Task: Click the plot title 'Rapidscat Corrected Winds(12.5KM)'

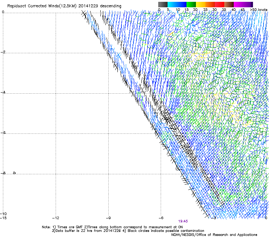Action: click(x=42, y=6)
